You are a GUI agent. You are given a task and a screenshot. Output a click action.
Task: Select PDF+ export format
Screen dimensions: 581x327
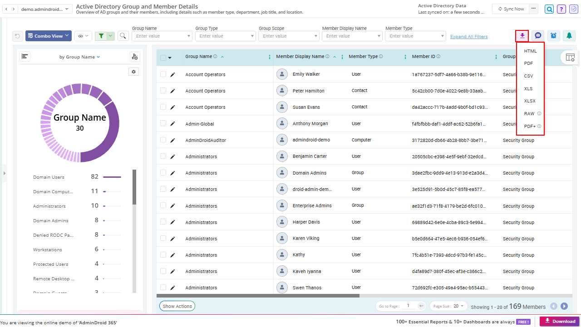530,126
